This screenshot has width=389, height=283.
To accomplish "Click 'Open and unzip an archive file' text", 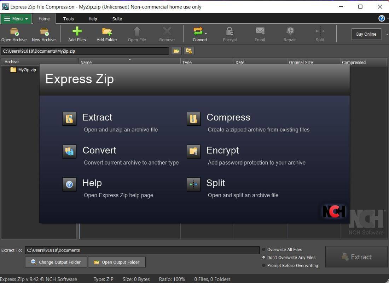I will coord(121,130).
